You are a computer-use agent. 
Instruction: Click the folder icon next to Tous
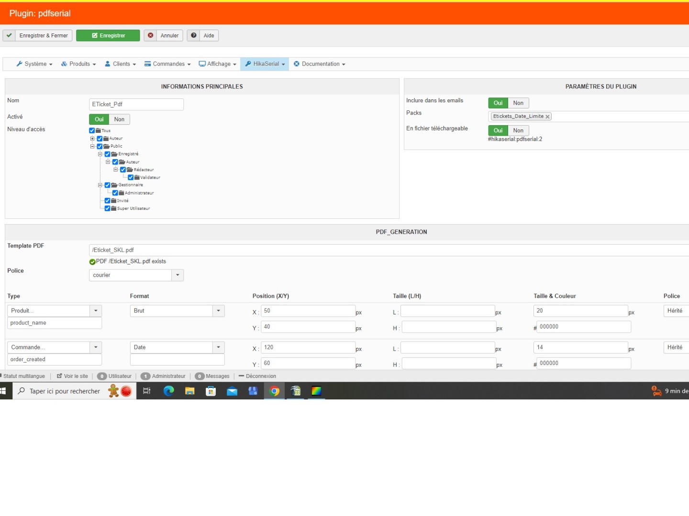point(98,130)
